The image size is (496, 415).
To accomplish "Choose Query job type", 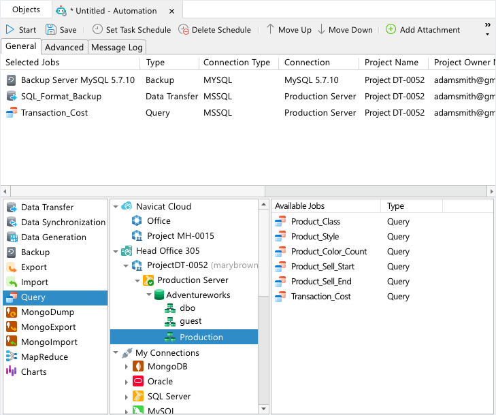I will [55, 297].
